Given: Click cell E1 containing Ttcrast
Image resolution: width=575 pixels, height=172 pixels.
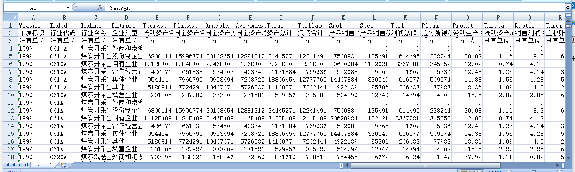Looking at the screenshot, I should point(157,25).
